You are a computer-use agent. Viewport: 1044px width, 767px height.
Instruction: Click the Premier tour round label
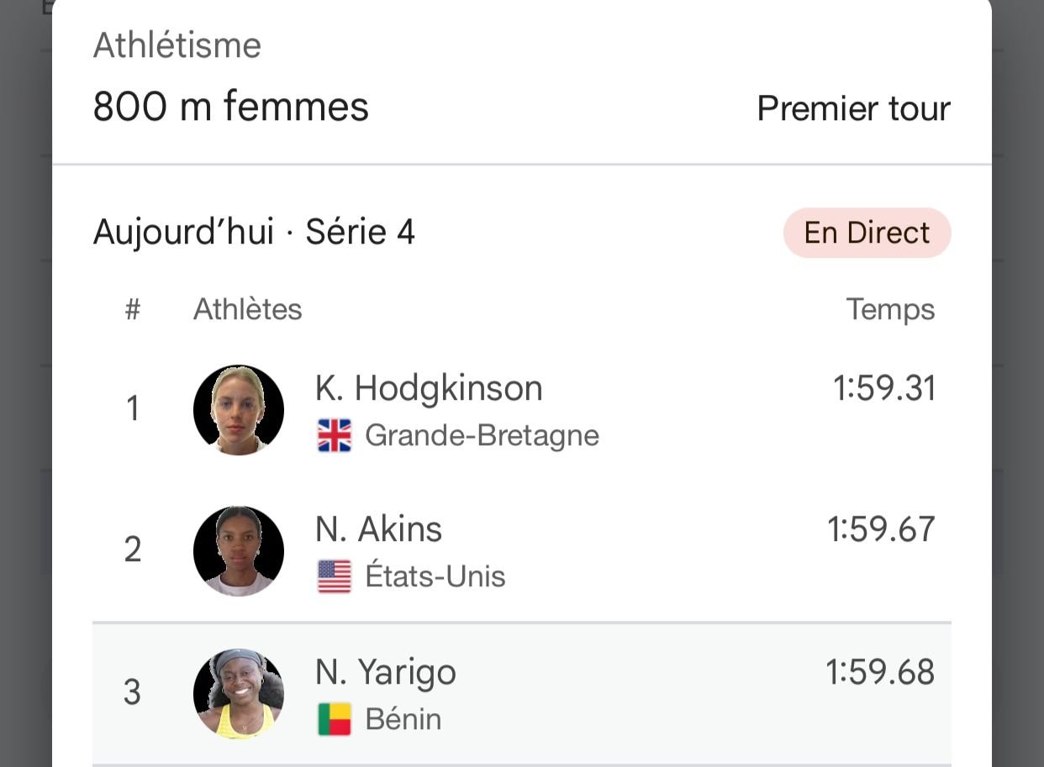[x=853, y=109]
